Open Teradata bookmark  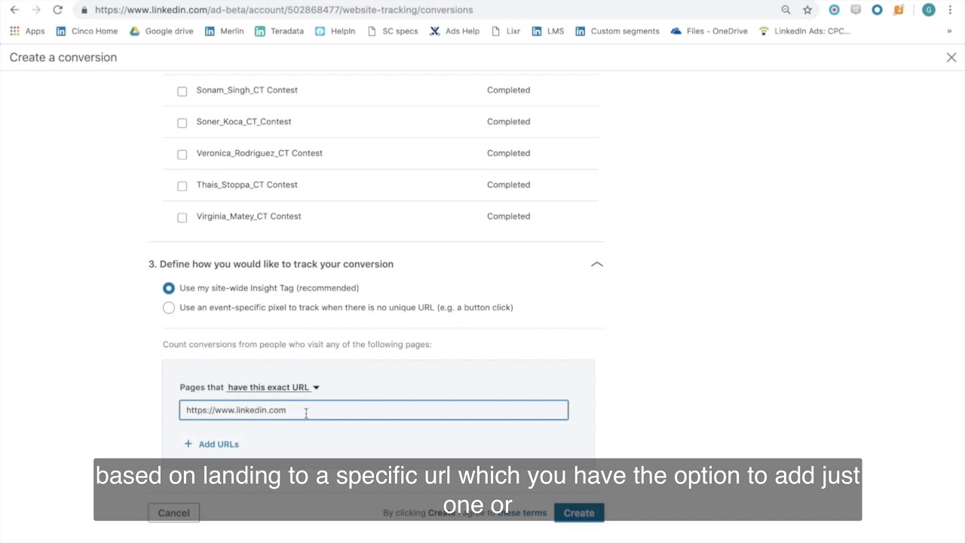point(279,31)
